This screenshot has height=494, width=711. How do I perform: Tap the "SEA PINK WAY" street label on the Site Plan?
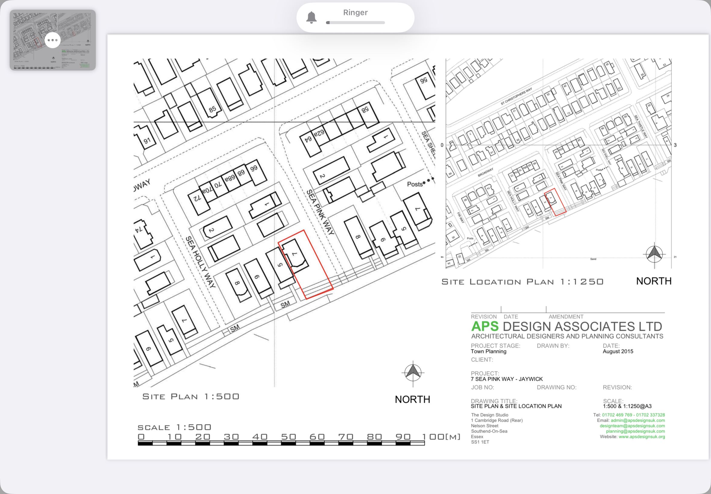[320, 212]
